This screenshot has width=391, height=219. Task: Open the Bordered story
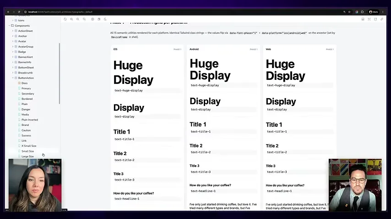[x=27, y=99]
